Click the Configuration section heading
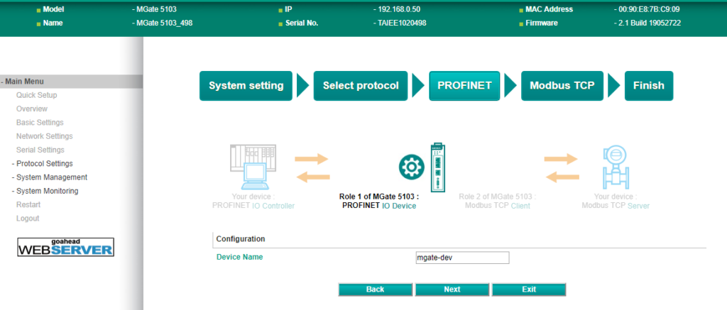Viewport: 727px width, 310px height. (241, 239)
